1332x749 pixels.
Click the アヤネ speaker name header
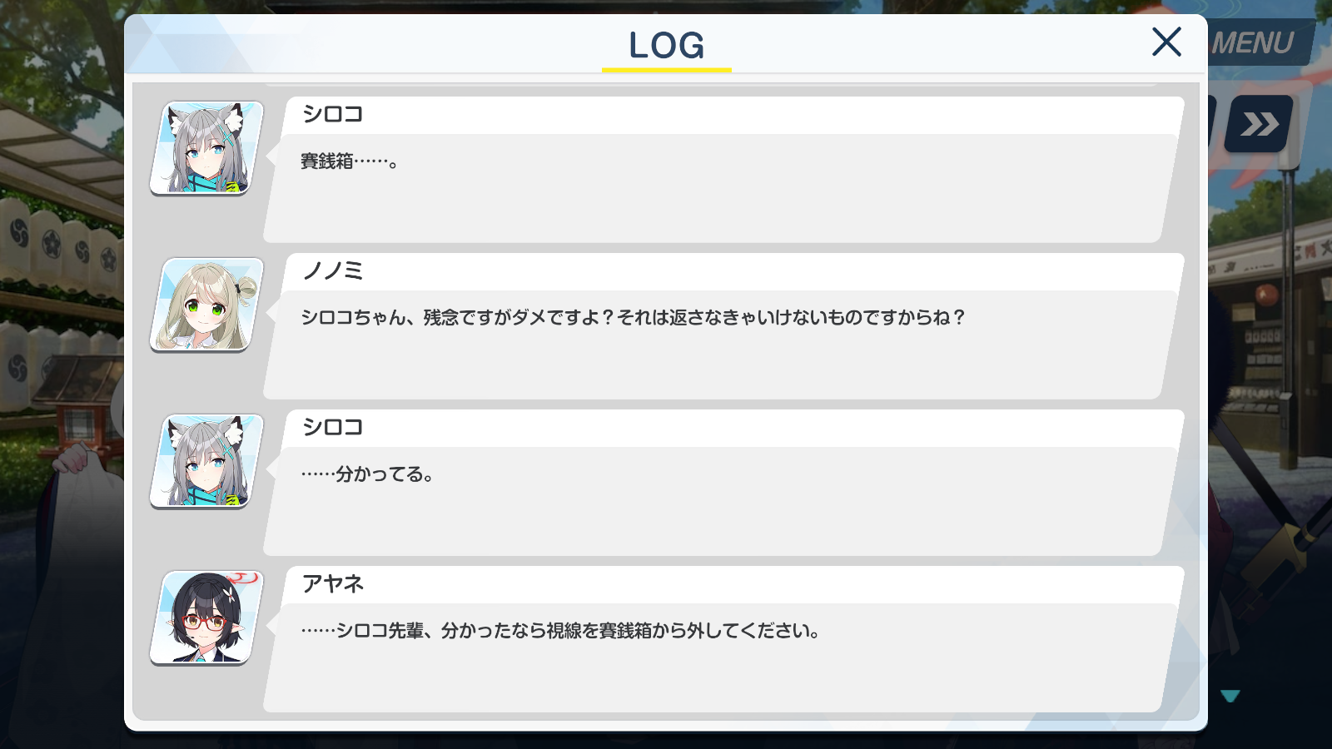[x=333, y=583]
